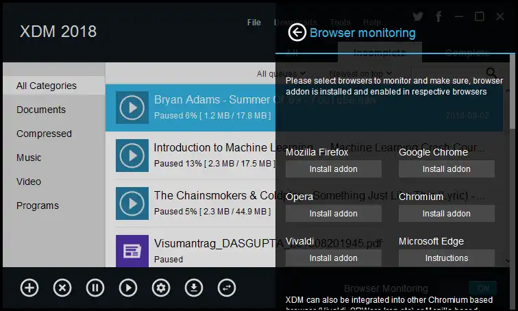Click play icon of Introduction to Machine Learning
This screenshot has width=518, height=311.
tap(132, 155)
